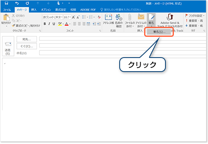Screen dimensions: 208x144
Task: Click the 宛先... recipients button
Action: [27, 39]
